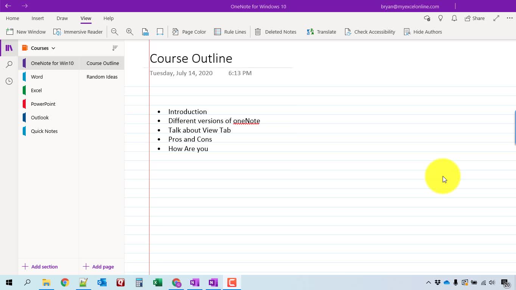Set zoom to 100% icon
Image resolution: width=516 pixels, height=290 pixels.
point(145,32)
